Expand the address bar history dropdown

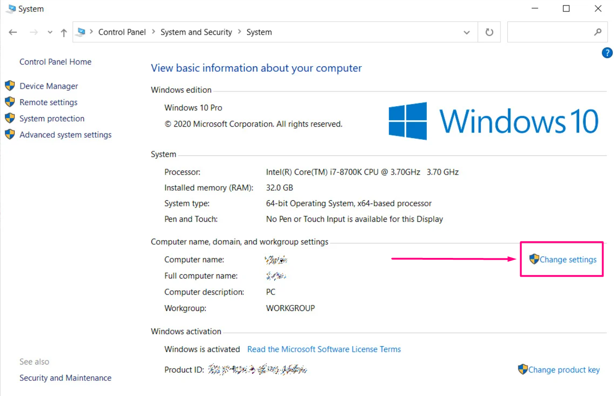[467, 32]
